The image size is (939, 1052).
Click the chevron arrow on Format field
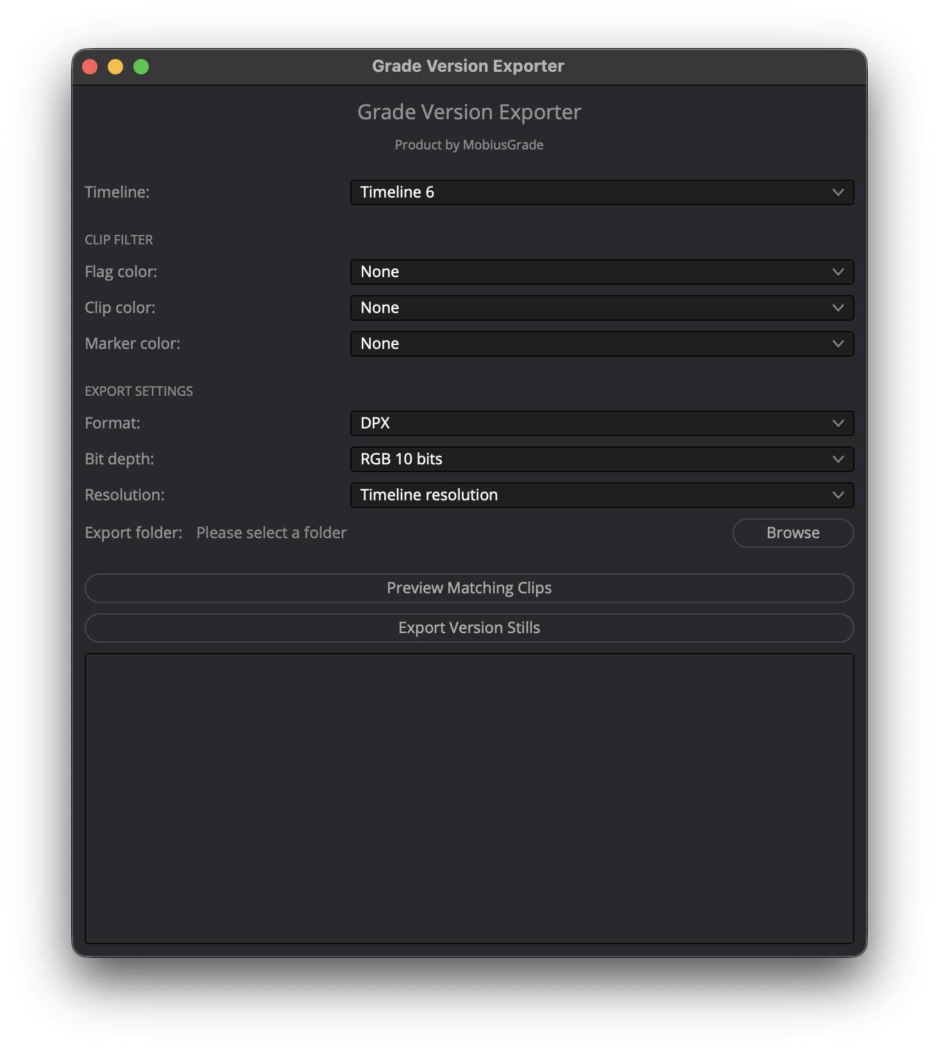838,423
